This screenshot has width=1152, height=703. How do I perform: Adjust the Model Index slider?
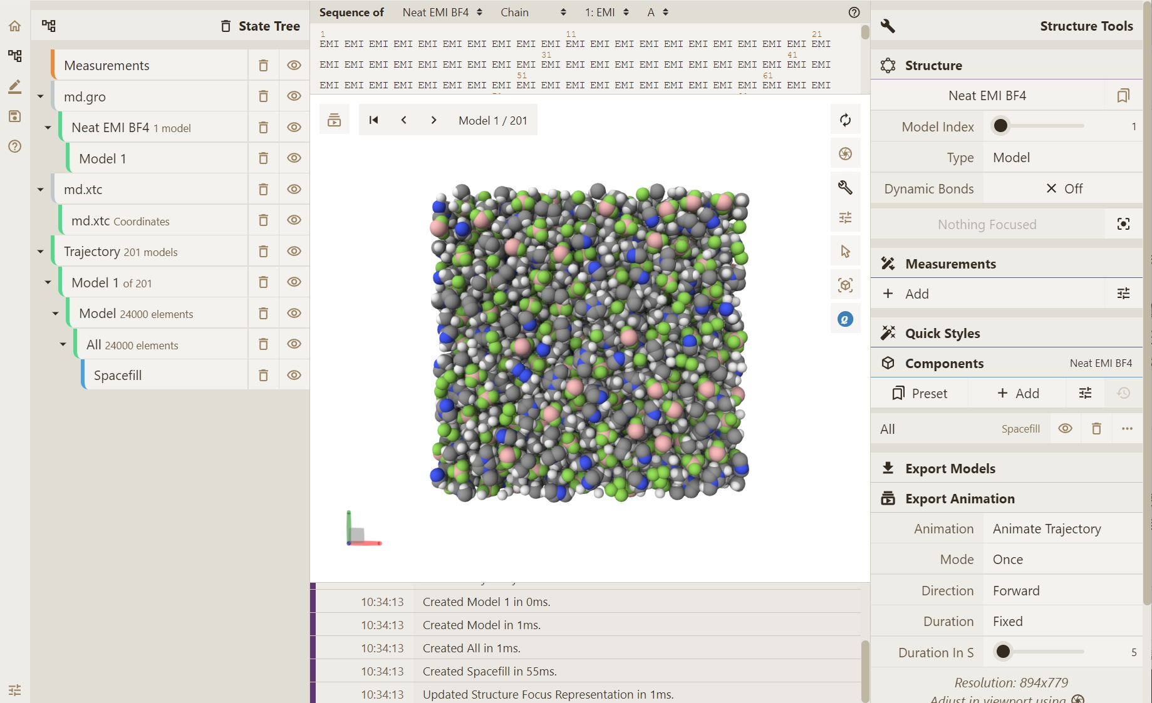pyautogui.click(x=1001, y=126)
